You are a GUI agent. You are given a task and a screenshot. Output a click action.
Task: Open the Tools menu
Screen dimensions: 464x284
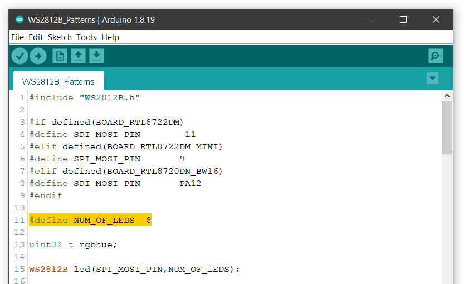point(86,37)
